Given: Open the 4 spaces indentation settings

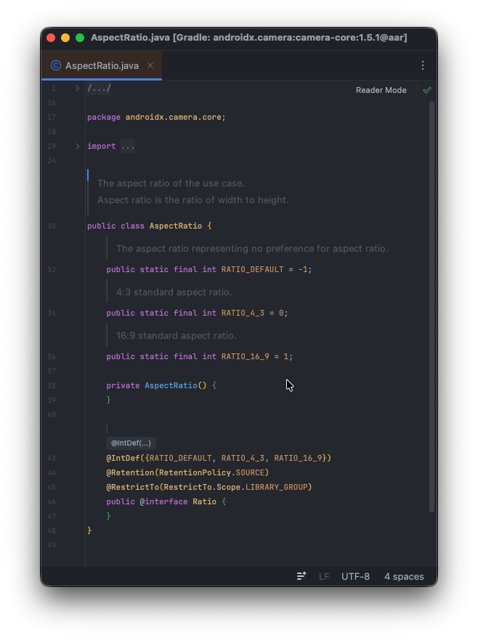Looking at the screenshot, I should pos(404,576).
